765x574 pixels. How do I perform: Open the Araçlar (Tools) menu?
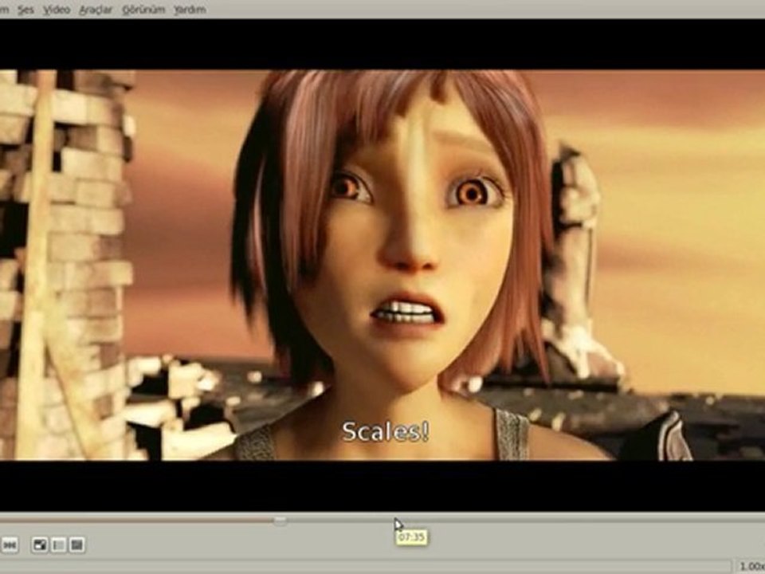96,10
